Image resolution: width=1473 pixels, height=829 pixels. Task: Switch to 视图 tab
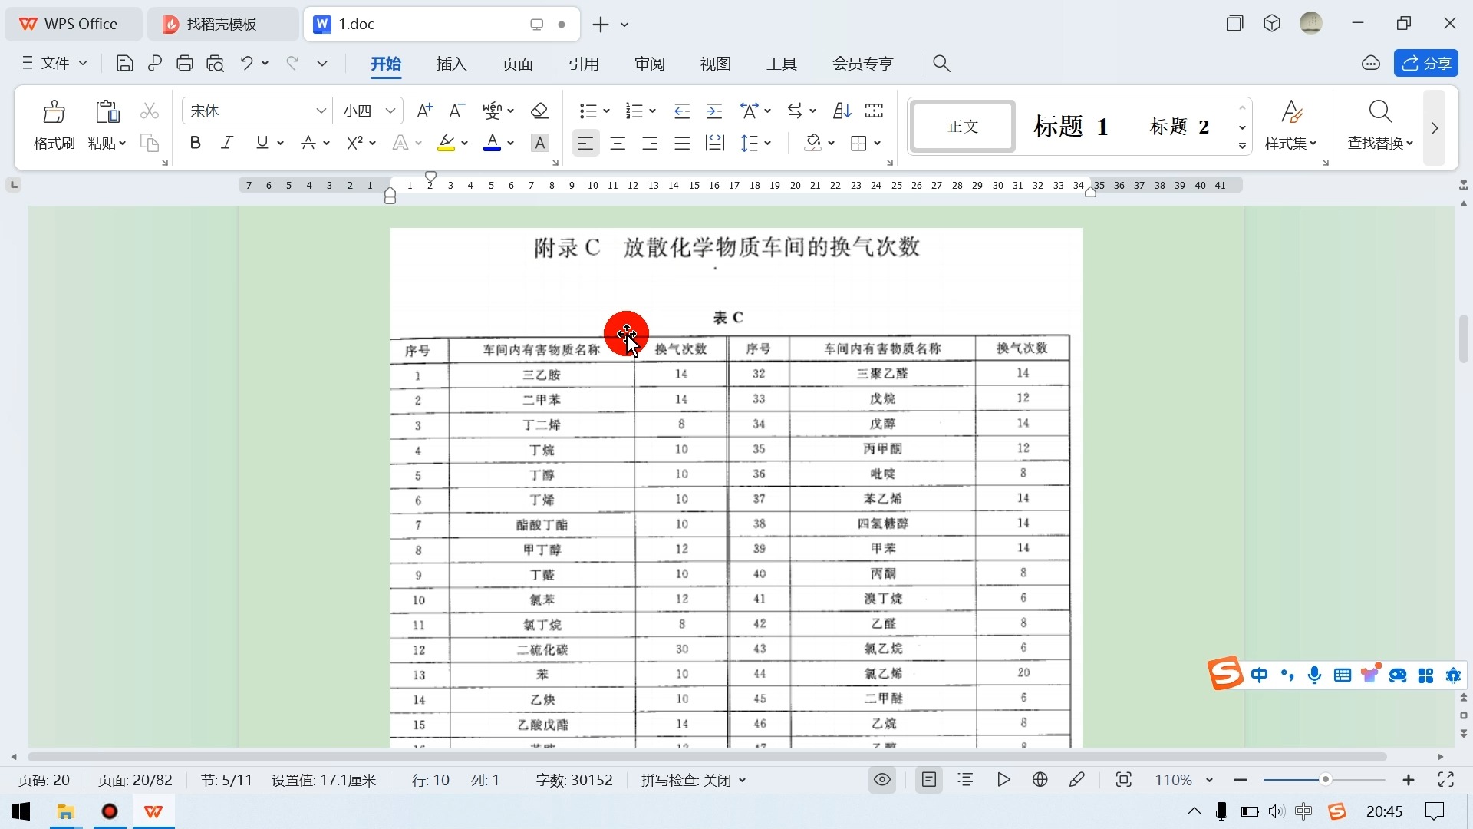pyautogui.click(x=716, y=64)
